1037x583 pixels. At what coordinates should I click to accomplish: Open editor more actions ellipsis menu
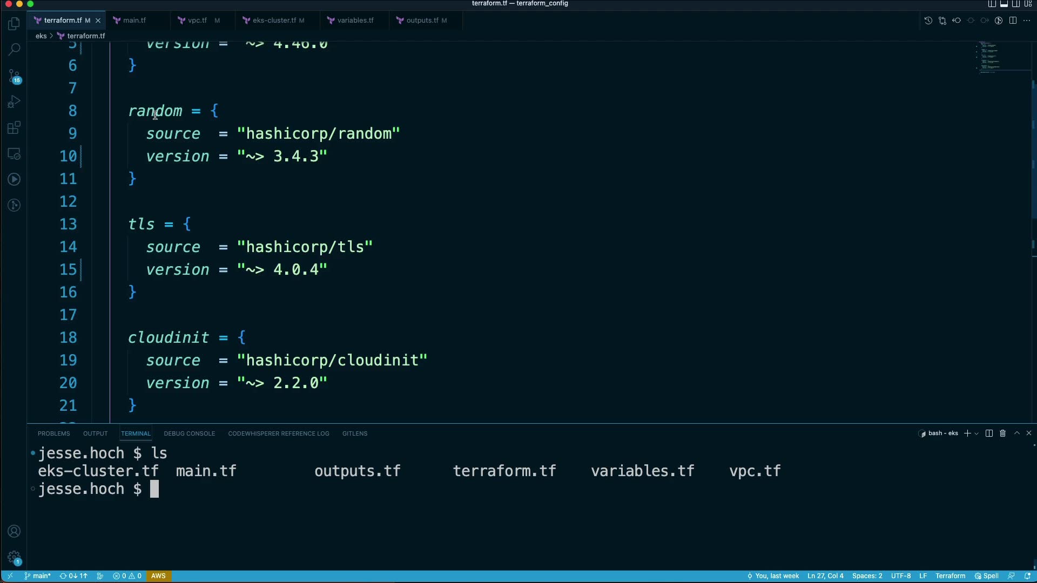[x=1027, y=21]
